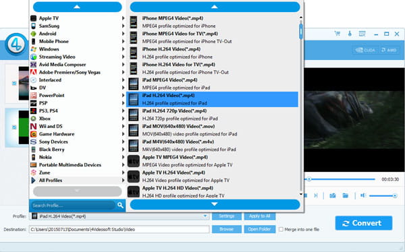Click the AMD acceleration badge
This screenshot has height=252, width=405.
tap(389, 50)
